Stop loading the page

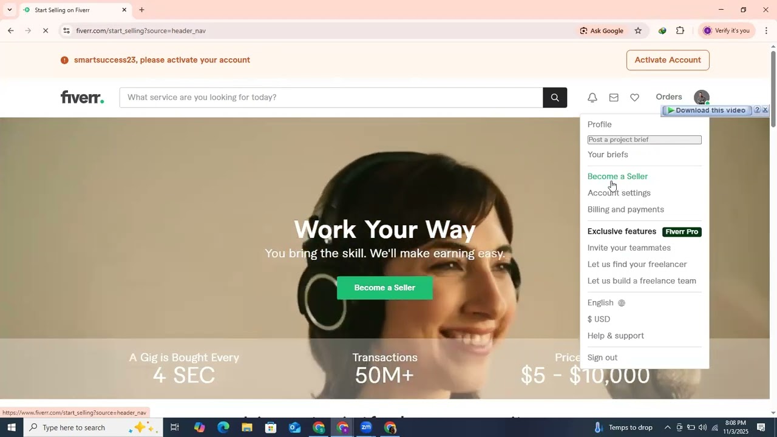(x=46, y=30)
